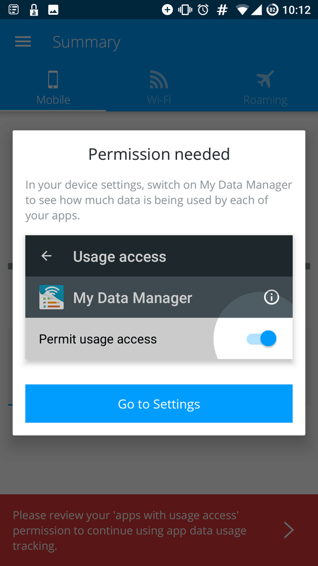Switch to the Mobile tab label
This screenshot has height=566, width=318.
(x=53, y=100)
